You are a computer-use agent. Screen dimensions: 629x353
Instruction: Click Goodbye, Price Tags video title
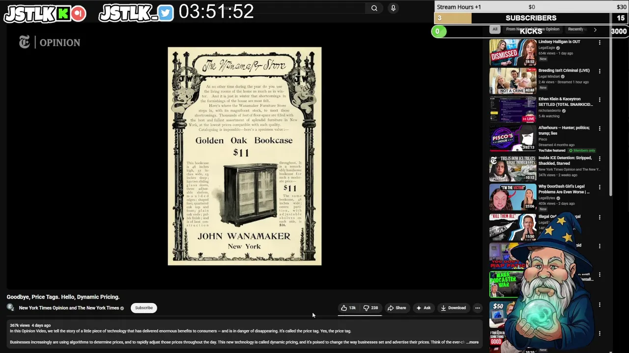(x=63, y=297)
